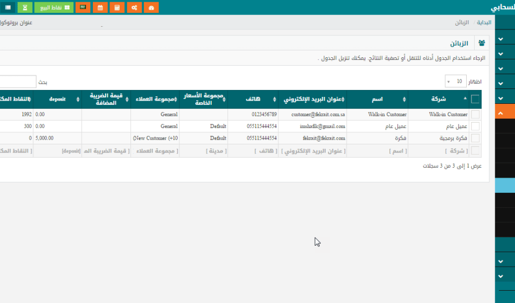Screen dimensions: 515x303
Task: Open the calculator icon button
Action: (x=117, y=7)
